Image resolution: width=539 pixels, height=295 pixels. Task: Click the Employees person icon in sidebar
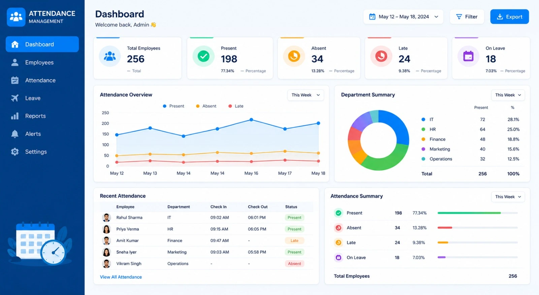15,62
